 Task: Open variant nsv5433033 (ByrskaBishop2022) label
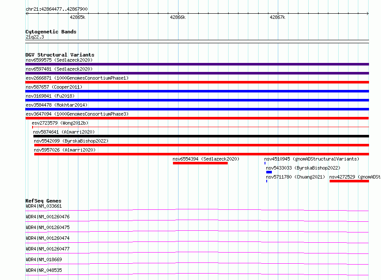click(303, 168)
